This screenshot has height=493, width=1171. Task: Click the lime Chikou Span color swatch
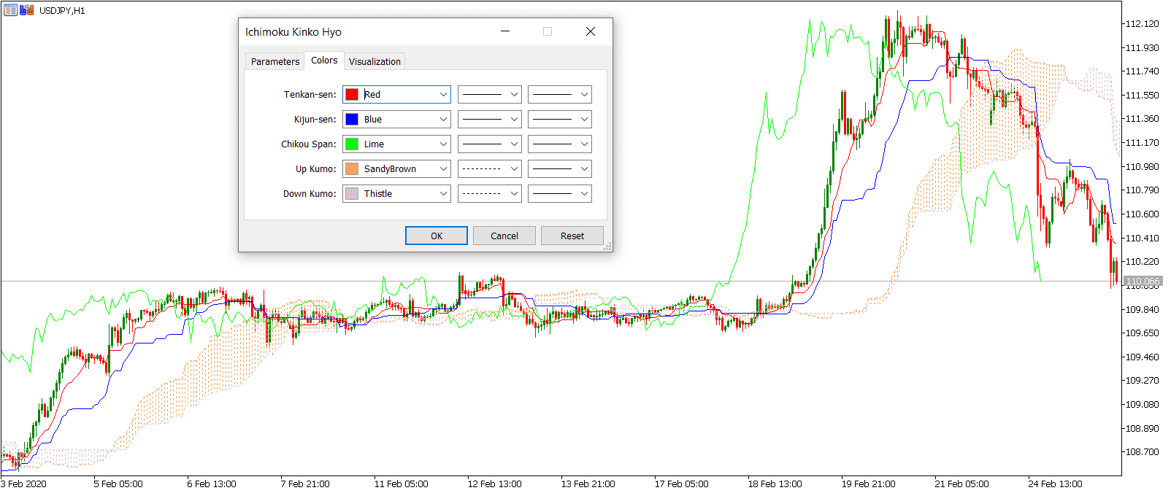(x=352, y=144)
